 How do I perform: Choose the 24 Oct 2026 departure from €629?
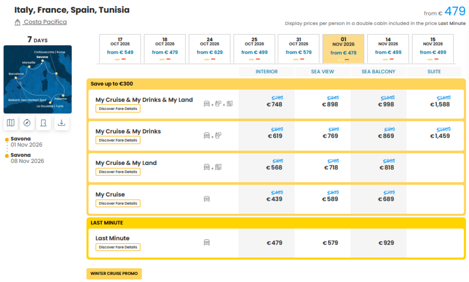pos(210,49)
